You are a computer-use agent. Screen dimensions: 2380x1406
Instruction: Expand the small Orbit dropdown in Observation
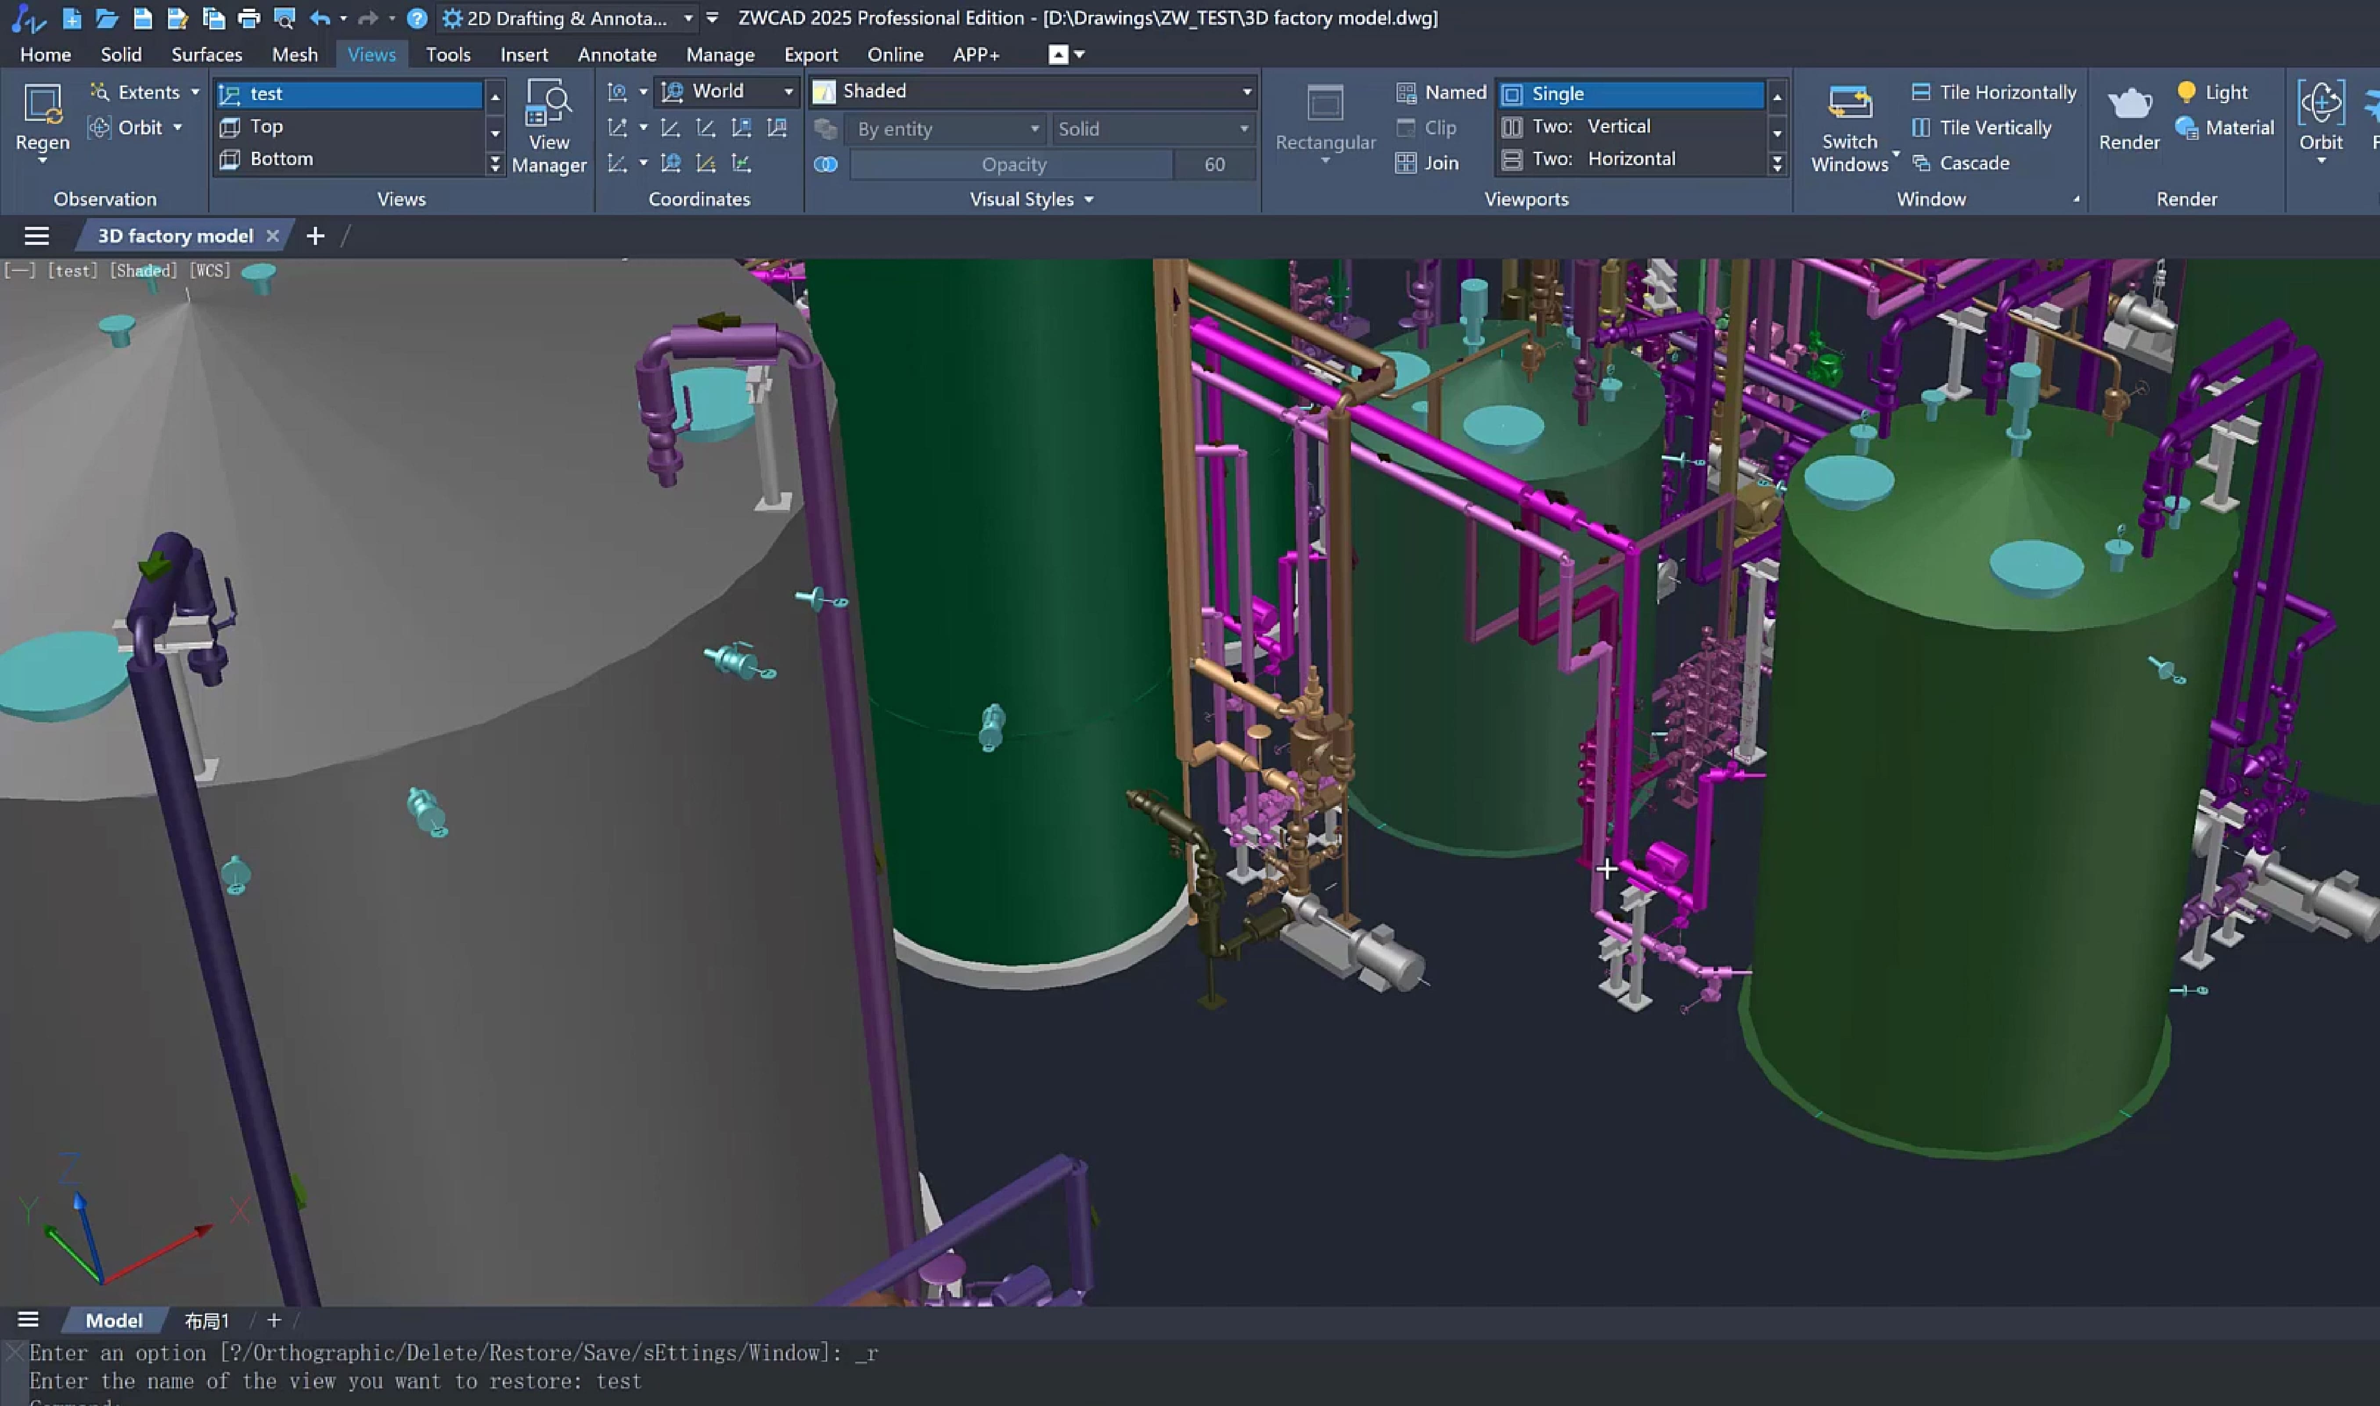(177, 127)
